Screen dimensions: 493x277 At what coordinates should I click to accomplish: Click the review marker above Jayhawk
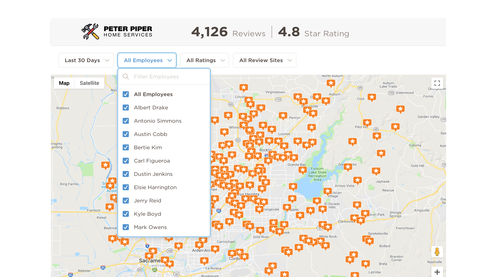[x=376, y=171]
